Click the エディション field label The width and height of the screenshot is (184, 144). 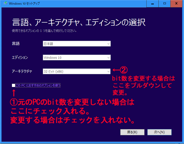(20, 57)
